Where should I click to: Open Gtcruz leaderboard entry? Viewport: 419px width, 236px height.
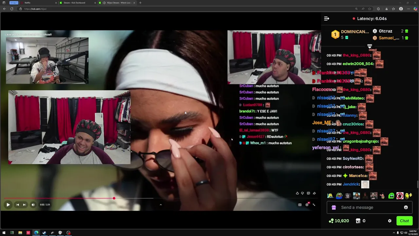coord(391,31)
